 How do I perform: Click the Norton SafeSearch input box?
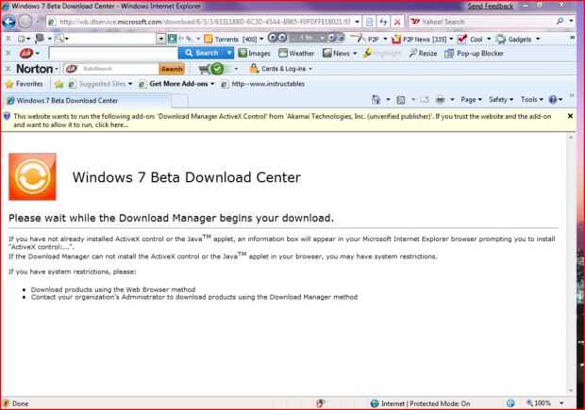pos(111,69)
